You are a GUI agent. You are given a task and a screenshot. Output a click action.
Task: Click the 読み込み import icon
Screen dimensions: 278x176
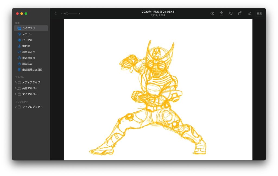[19, 64]
